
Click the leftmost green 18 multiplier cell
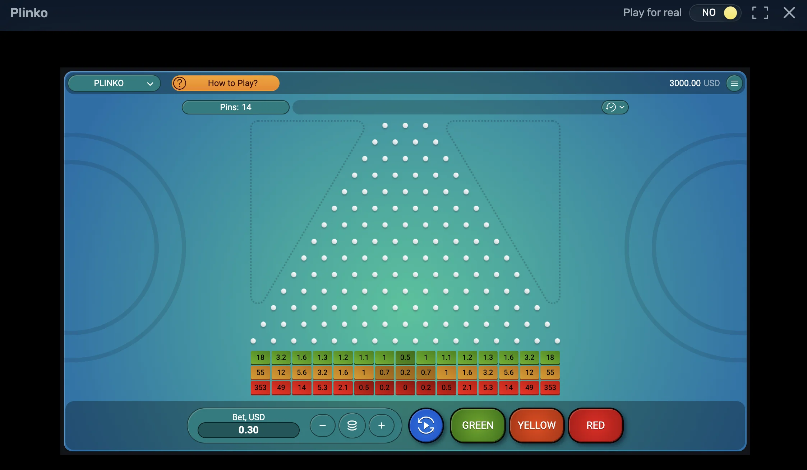coord(260,357)
